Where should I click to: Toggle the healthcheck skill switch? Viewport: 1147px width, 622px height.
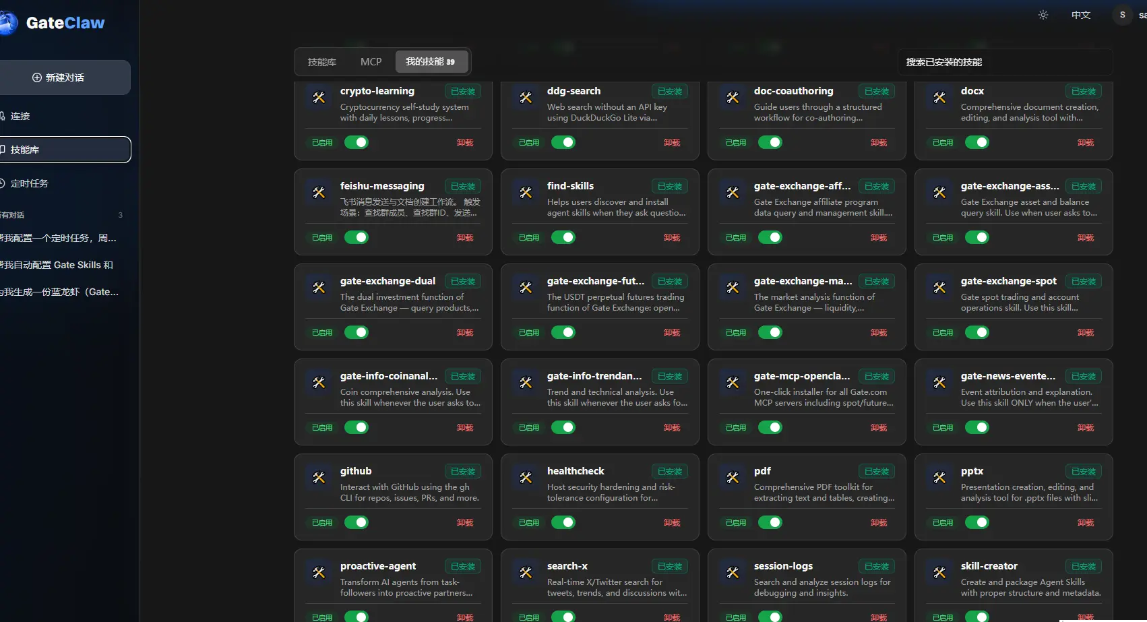(563, 522)
